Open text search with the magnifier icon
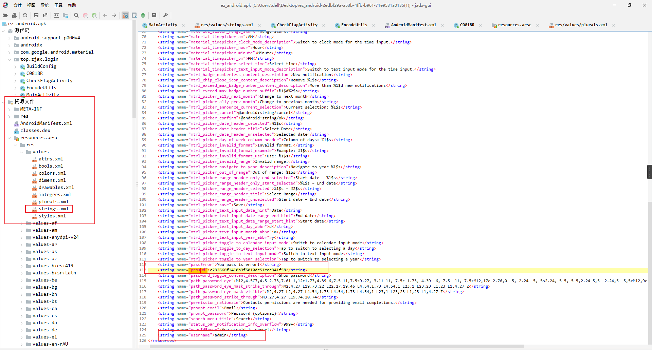652x350 pixels. click(x=76, y=15)
